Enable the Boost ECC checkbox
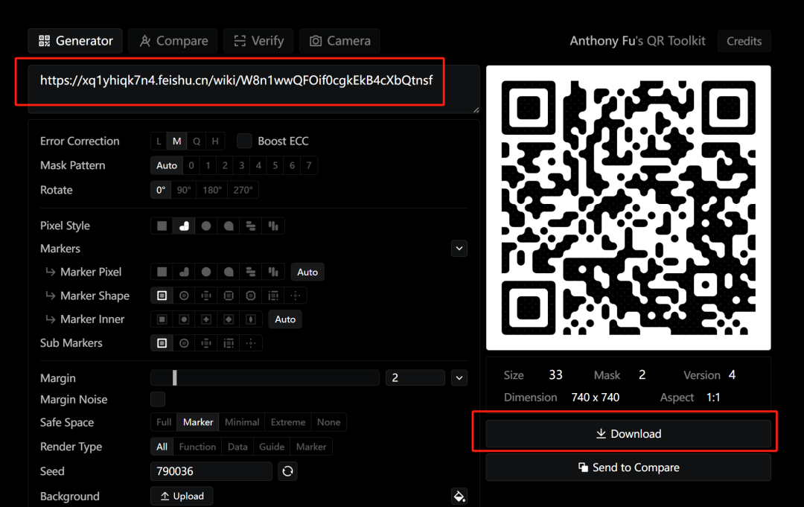The image size is (804, 507). click(x=244, y=141)
